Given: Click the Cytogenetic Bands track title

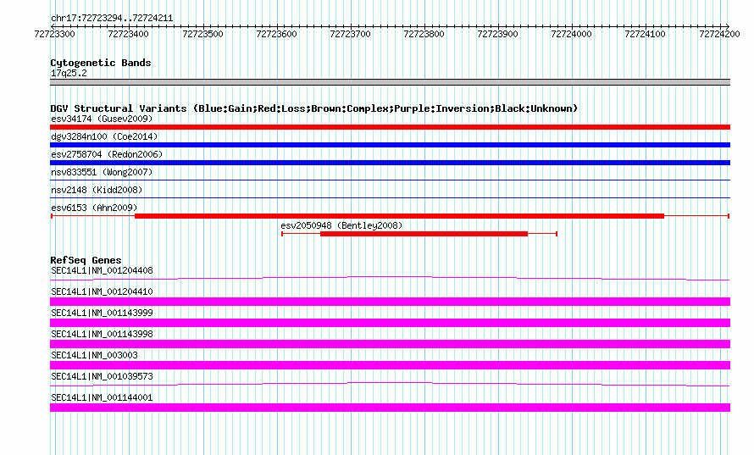Looking at the screenshot, I should (x=101, y=63).
